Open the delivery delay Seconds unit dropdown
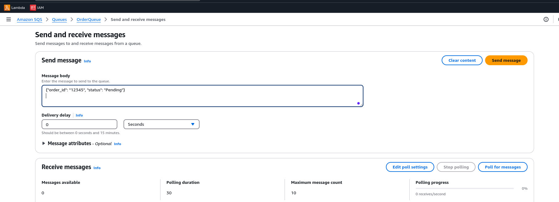 coord(161,124)
